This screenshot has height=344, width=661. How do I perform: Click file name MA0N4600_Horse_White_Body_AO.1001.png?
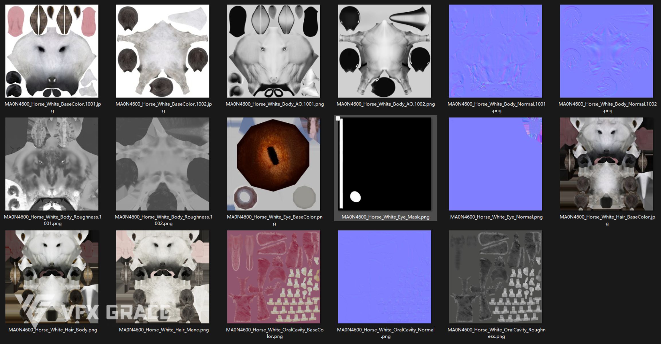tap(275, 104)
